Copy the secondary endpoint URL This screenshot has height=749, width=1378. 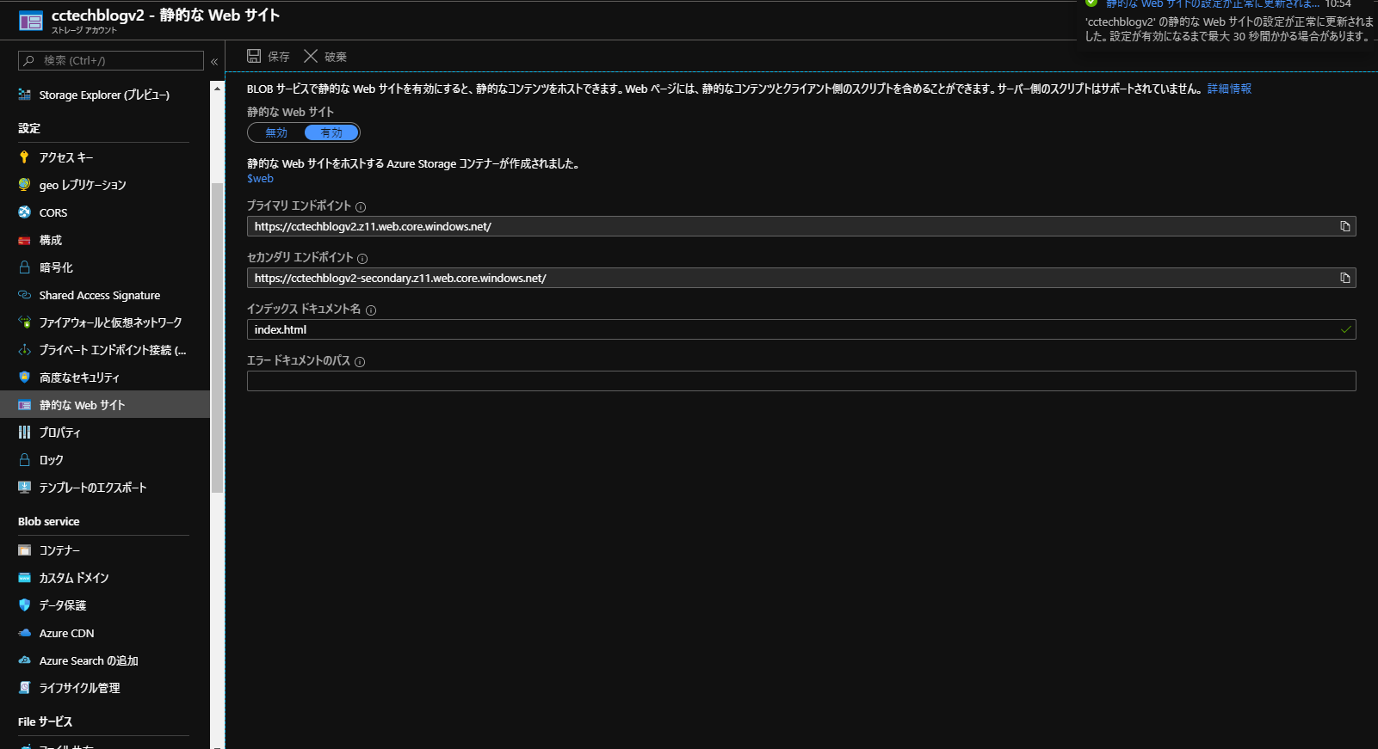click(1344, 278)
